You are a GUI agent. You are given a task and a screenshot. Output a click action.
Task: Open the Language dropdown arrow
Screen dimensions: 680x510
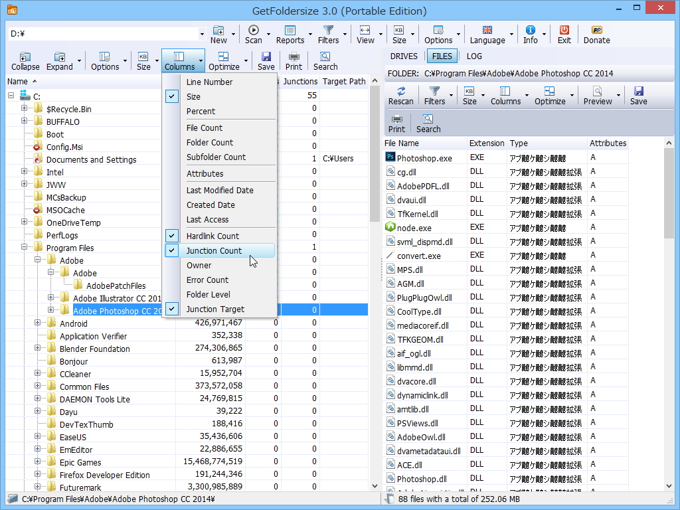tap(511, 34)
